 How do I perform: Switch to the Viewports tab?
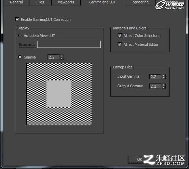click(66, 2)
